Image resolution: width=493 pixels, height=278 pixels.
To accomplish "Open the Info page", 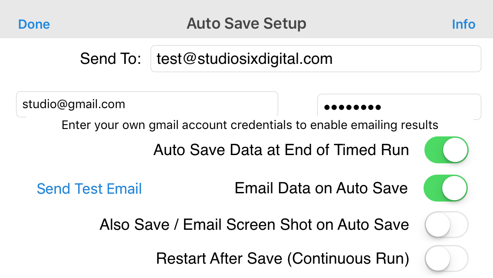I will 463,24.
